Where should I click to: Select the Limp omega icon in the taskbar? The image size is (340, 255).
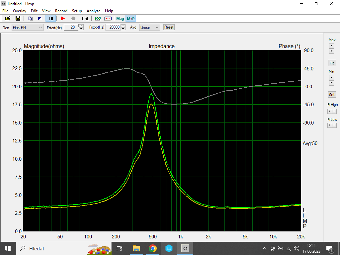tap(185, 248)
